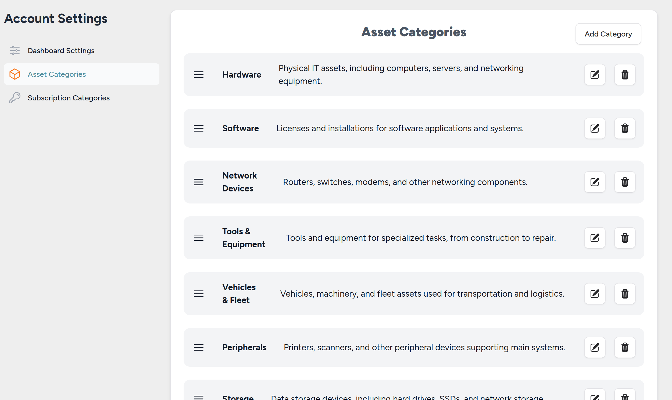This screenshot has width=672, height=400.
Task: Open Subscription Categories settings
Action: (x=68, y=98)
